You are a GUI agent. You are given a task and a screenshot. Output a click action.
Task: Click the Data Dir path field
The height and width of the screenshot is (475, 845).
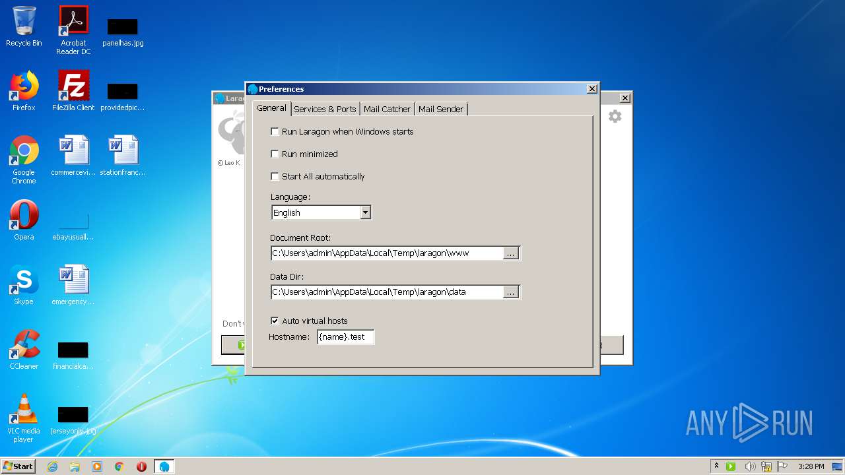tap(387, 292)
